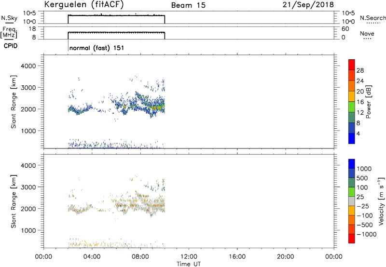Click the '2000' tick on power panel axis
Image resolution: width=386 pixels, height=267 pixels.
pyautogui.click(x=28, y=109)
